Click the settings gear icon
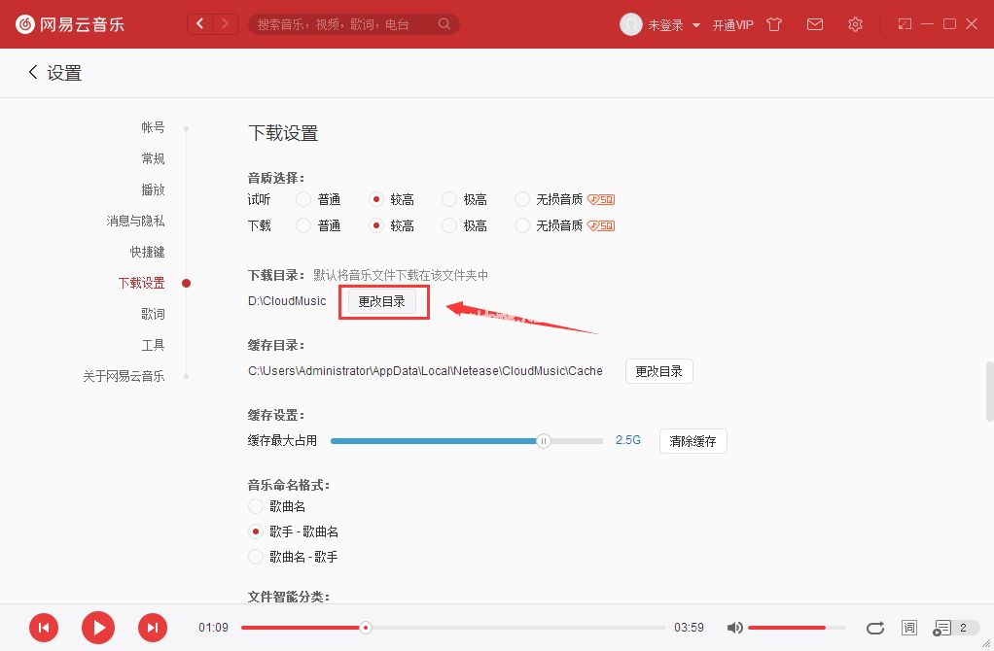994x651 pixels. (855, 24)
